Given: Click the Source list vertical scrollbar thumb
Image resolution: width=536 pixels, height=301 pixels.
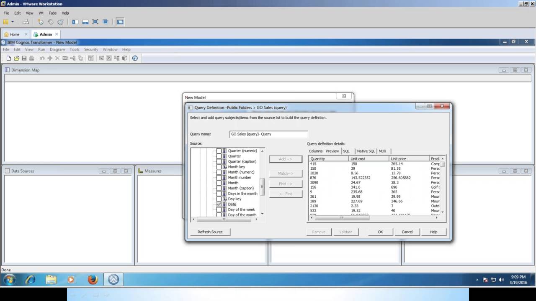Looking at the screenshot, I should [x=262, y=187].
